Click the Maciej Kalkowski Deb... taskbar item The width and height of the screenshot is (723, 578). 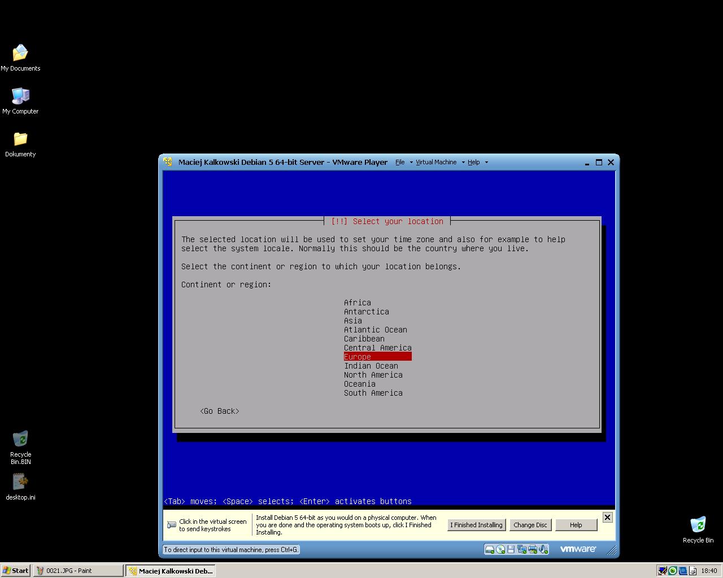click(x=171, y=571)
